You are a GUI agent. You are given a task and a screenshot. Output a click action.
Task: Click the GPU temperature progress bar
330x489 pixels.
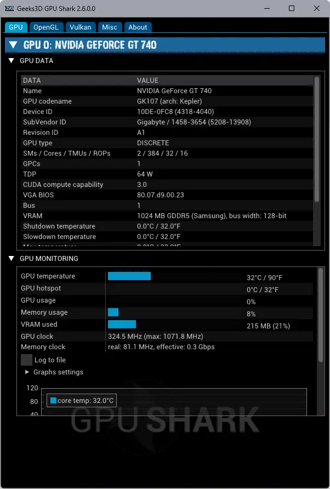click(x=129, y=276)
